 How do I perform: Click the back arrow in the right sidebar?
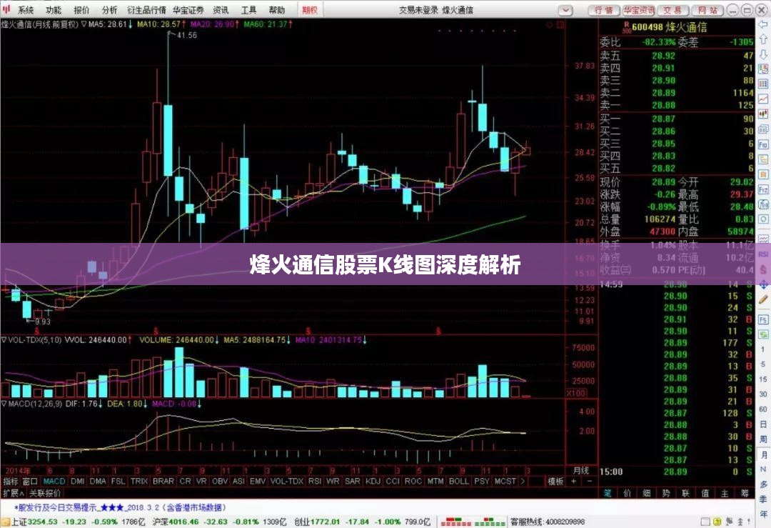tap(763, 24)
